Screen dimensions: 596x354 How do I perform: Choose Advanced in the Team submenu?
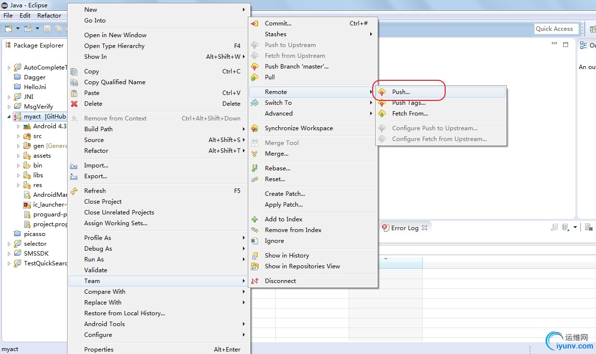coord(313,114)
